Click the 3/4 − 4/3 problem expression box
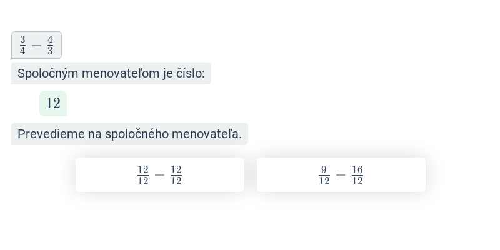Screen dimensions: 500x250 coord(36,45)
